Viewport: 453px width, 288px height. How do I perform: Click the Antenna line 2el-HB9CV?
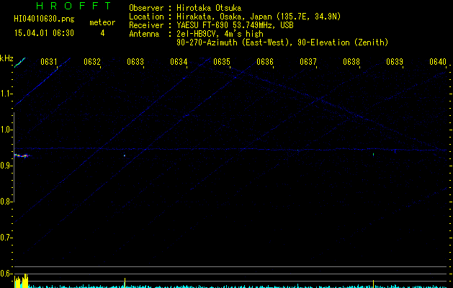(x=220, y=34)
